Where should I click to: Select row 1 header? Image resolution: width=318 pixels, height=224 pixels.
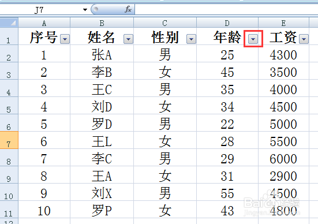[9, 36]
